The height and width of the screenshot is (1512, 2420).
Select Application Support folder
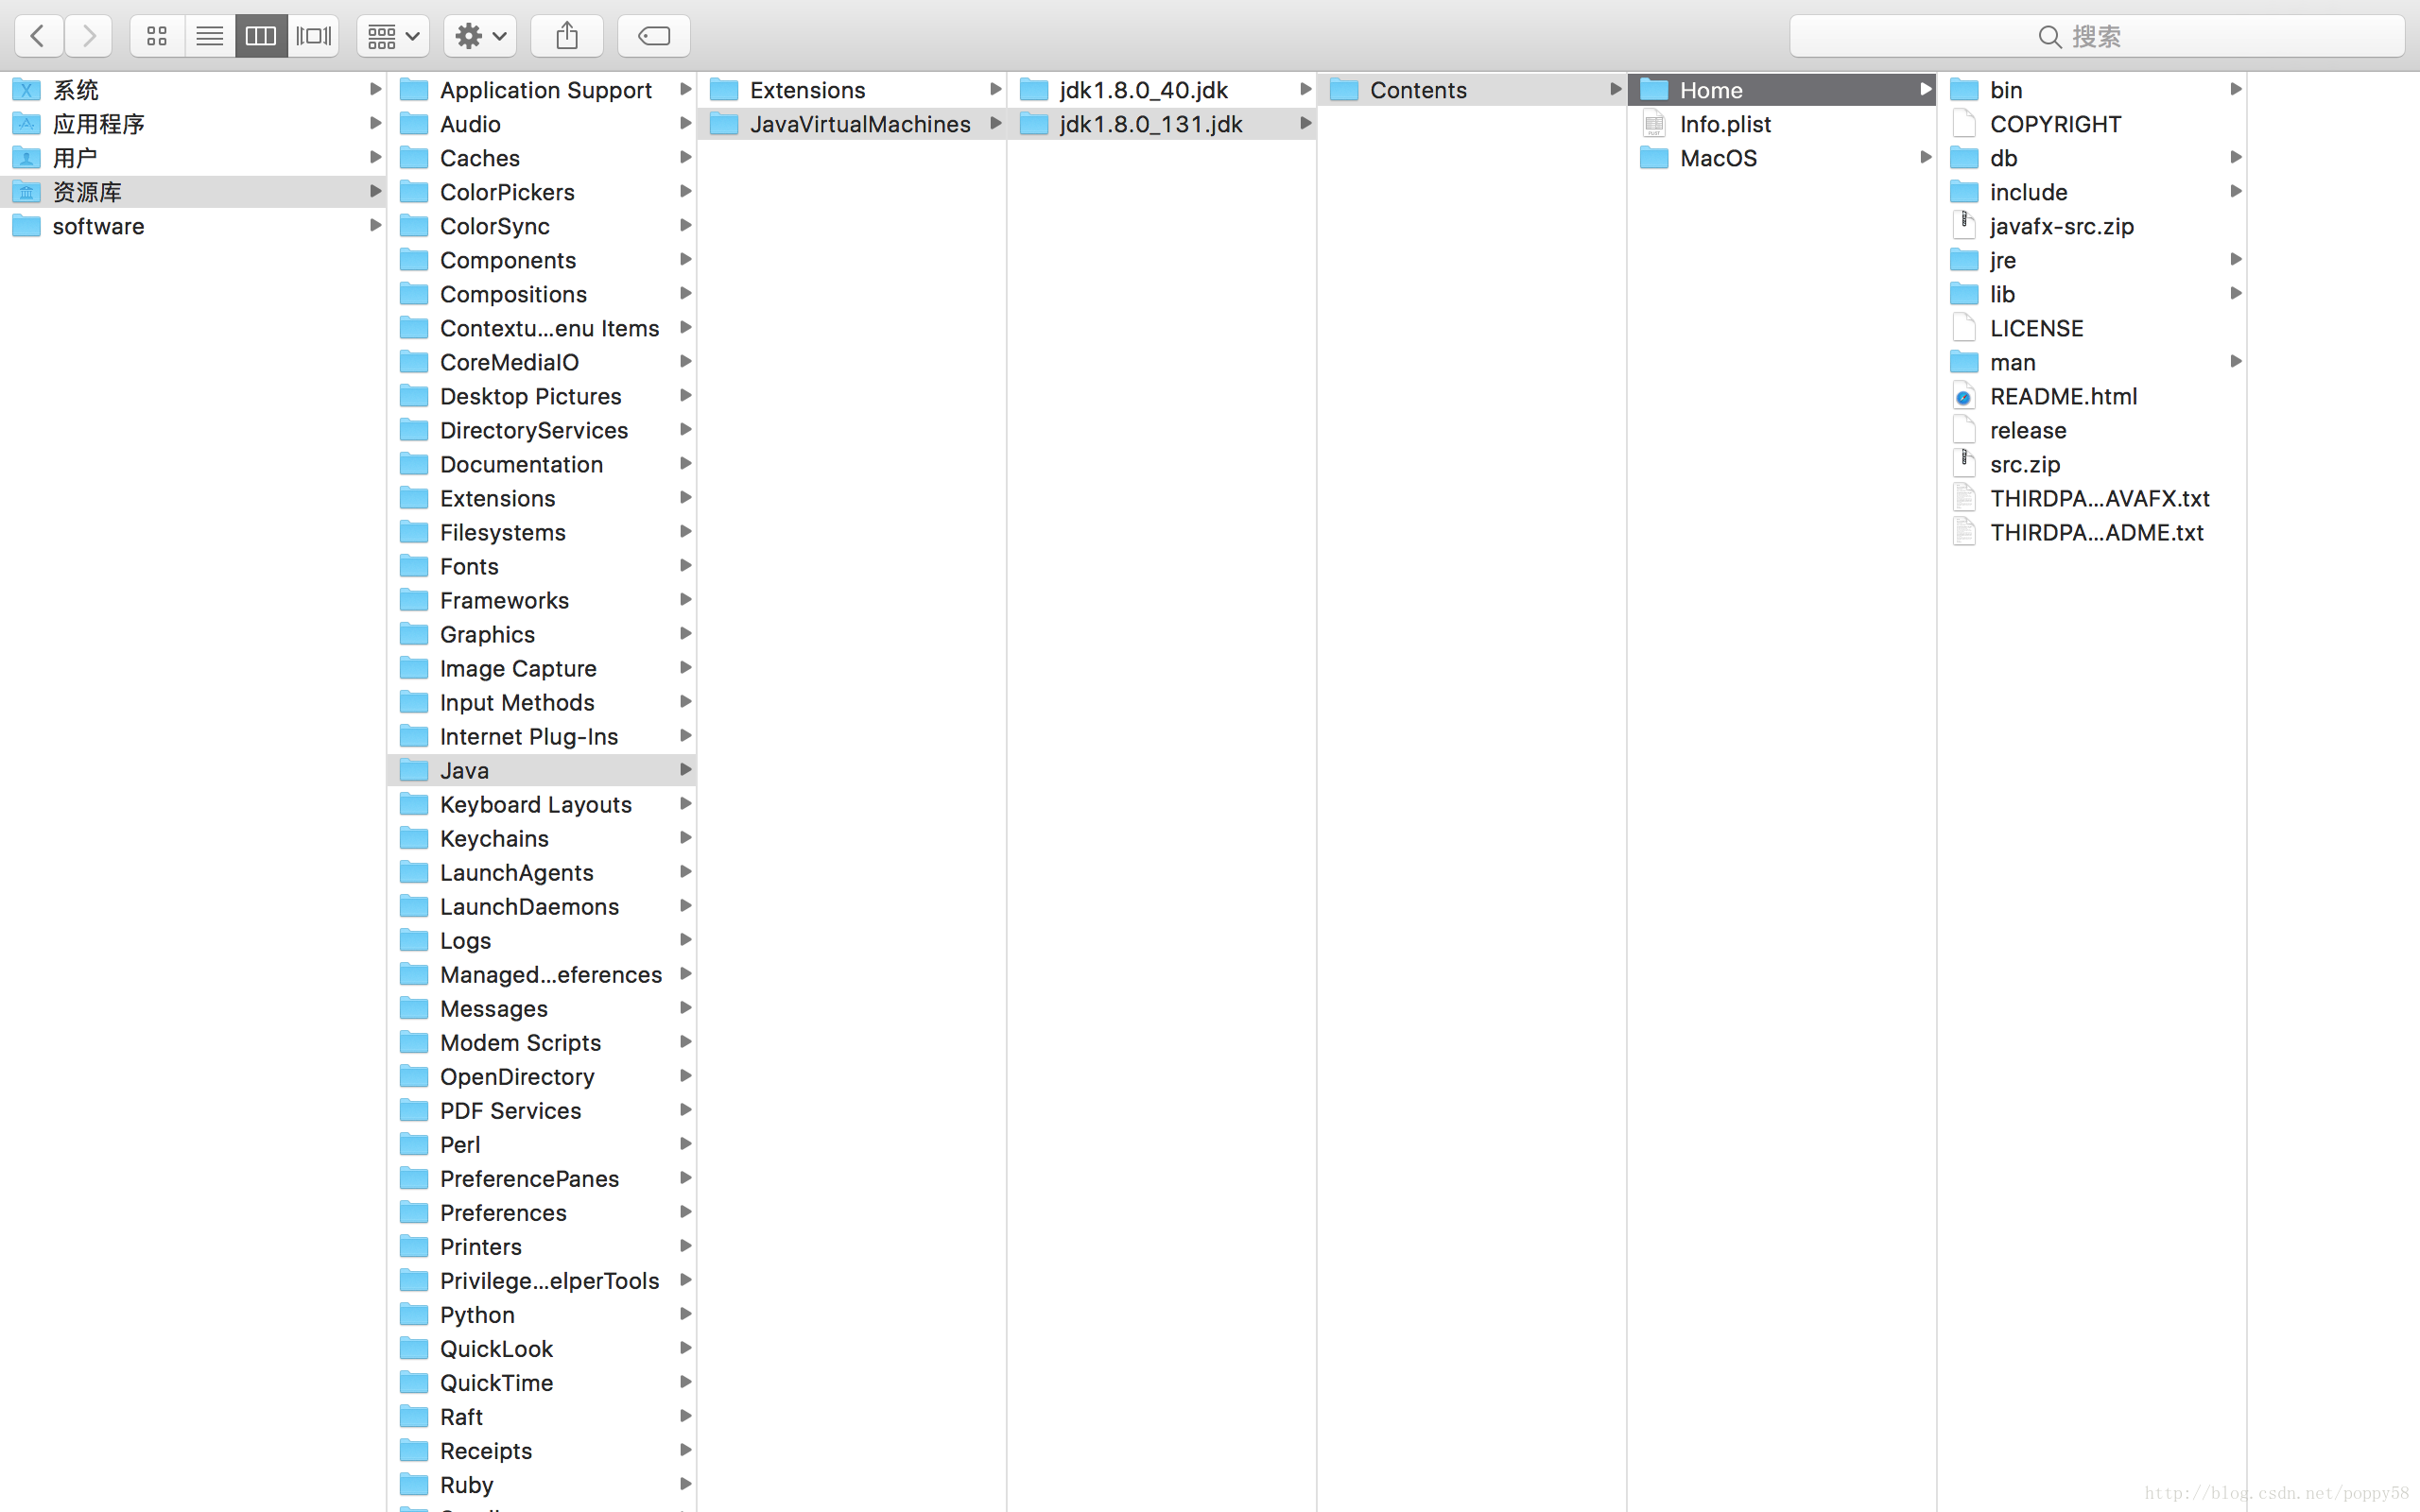(542, 90)
